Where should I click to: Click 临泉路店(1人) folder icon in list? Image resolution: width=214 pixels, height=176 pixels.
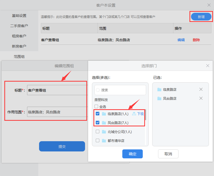tap(104, 114)
